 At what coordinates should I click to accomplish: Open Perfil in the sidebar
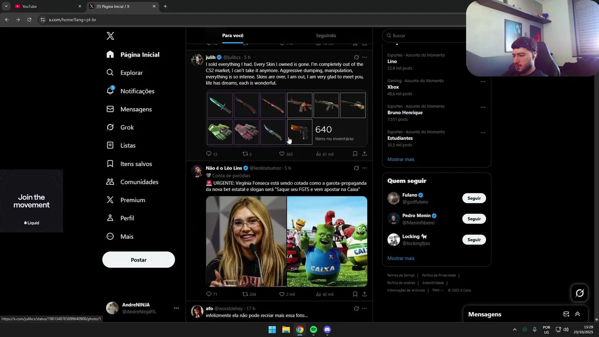tap(121, 218)
